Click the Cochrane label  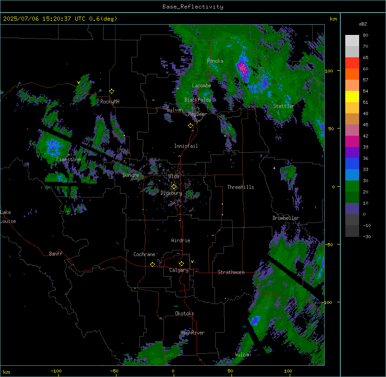(x=144, y=254)
